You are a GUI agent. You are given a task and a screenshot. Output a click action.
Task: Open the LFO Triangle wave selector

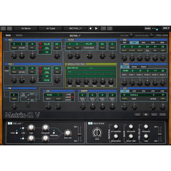pyautogui.click(x=134, y=95)
